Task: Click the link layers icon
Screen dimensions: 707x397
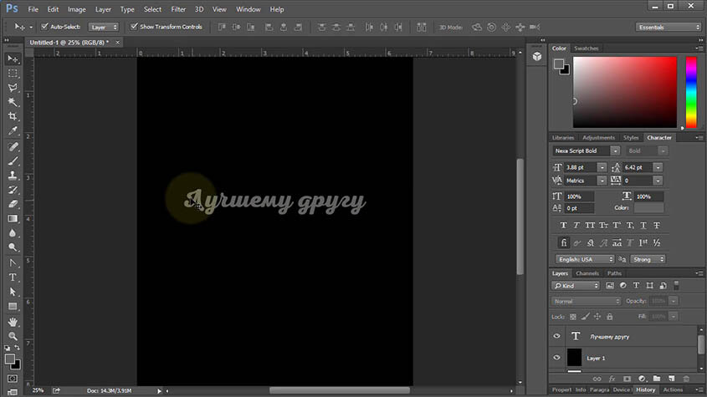Action: [597, 379]
